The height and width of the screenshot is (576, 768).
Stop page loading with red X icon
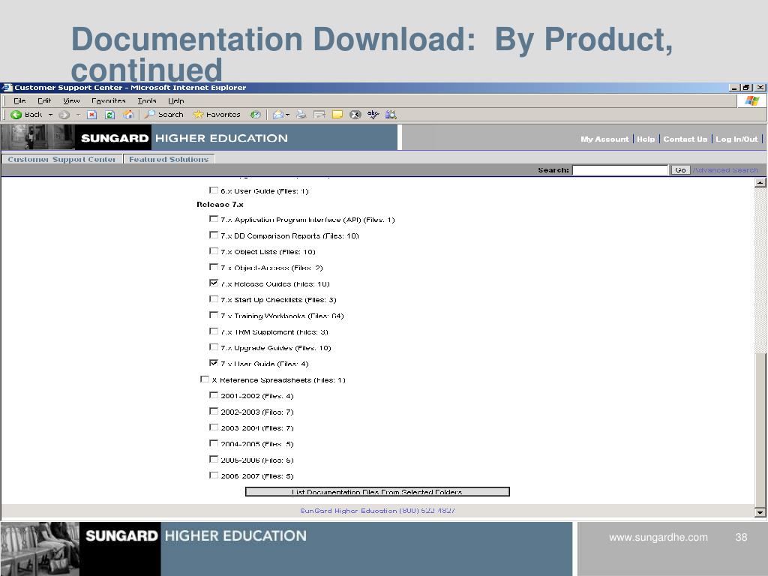(91, 115)
